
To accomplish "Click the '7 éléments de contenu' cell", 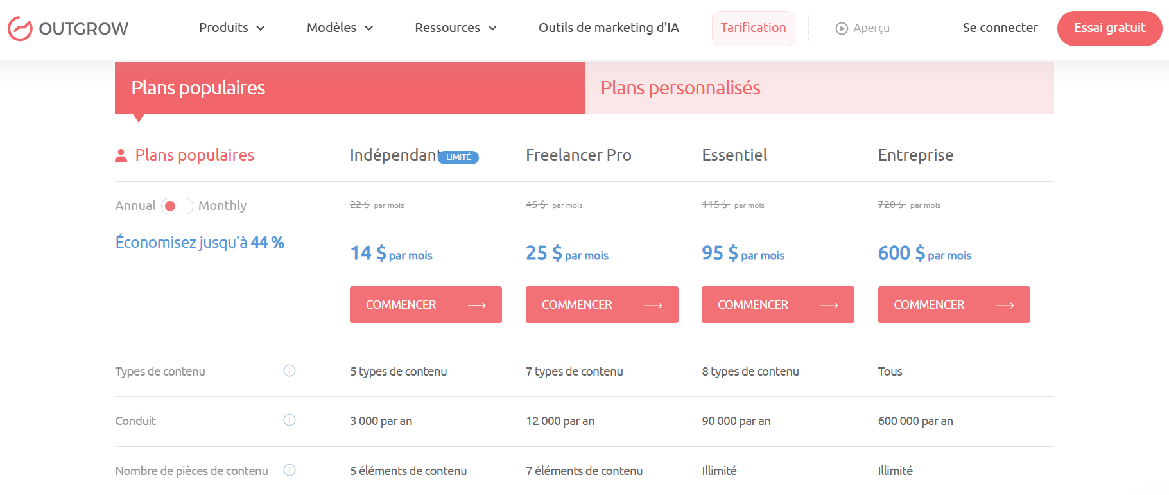I will (x=584, y=471).
